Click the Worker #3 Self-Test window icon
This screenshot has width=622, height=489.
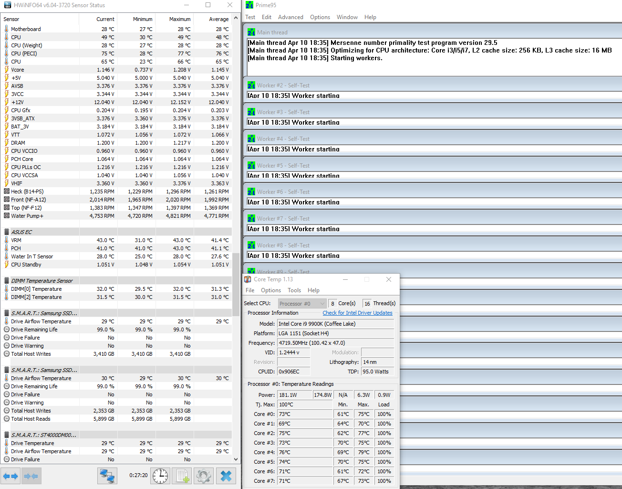251,112
